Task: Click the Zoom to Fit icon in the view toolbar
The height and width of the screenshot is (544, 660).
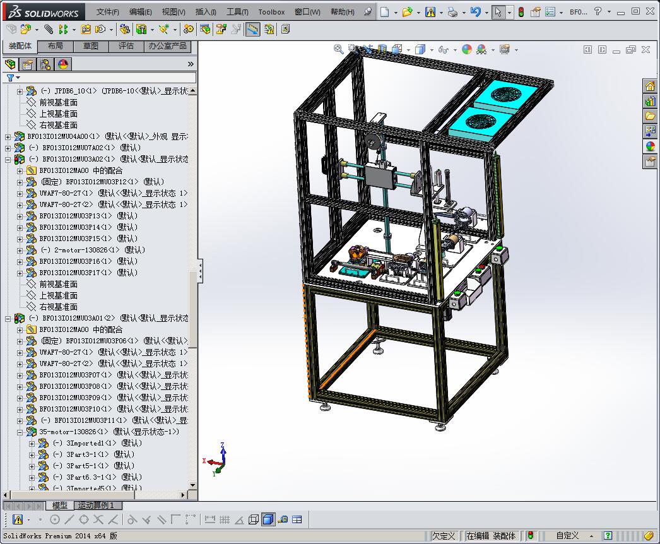Action: click(x=338, y=49)
